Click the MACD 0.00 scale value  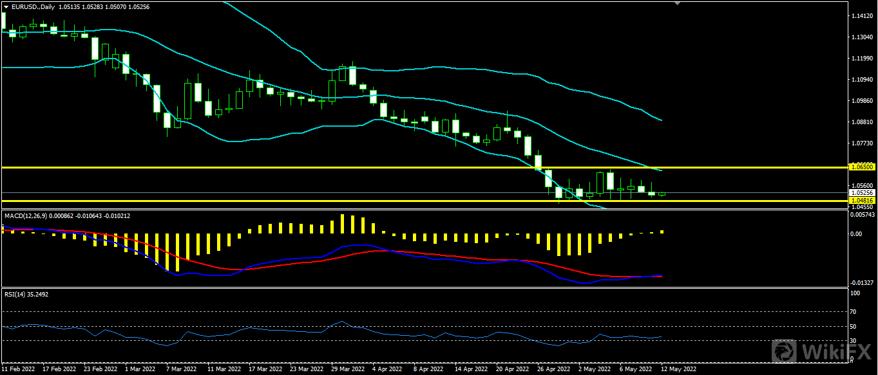856,233
